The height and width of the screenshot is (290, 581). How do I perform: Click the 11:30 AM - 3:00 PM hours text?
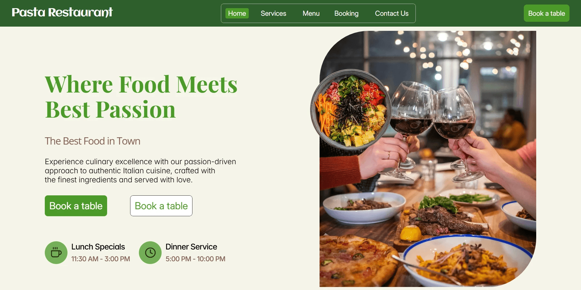pyautogui.click(x=101, y=259)
